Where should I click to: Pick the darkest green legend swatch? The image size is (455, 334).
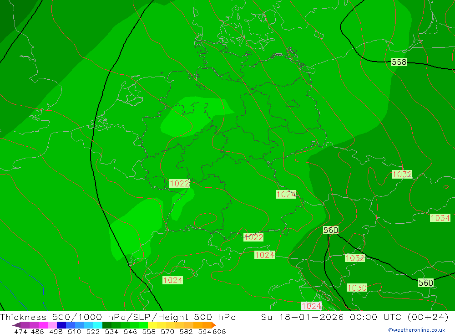coord(107,325)
